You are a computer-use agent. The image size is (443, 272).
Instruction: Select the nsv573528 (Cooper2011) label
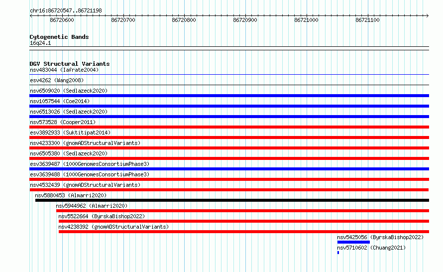coord(63,122)
